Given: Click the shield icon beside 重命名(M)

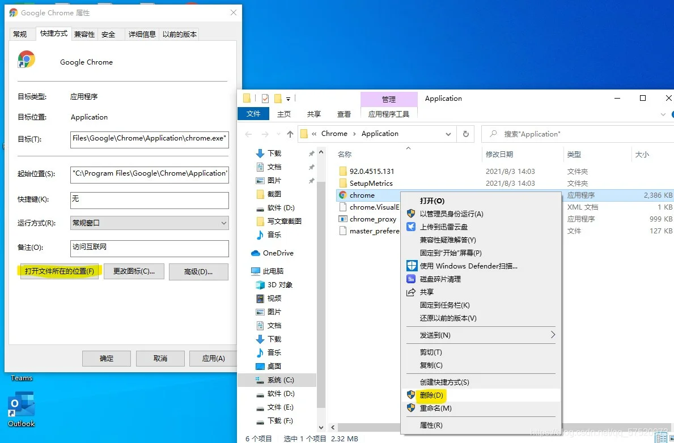Looking at the screenshot, I should (x=411, y=408).
